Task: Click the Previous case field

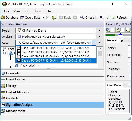Action: pos(129,76)
